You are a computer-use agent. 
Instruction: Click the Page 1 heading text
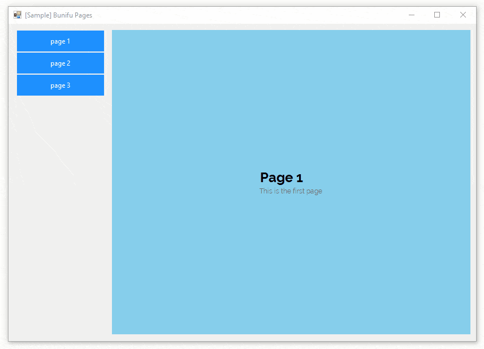point(281,177)
